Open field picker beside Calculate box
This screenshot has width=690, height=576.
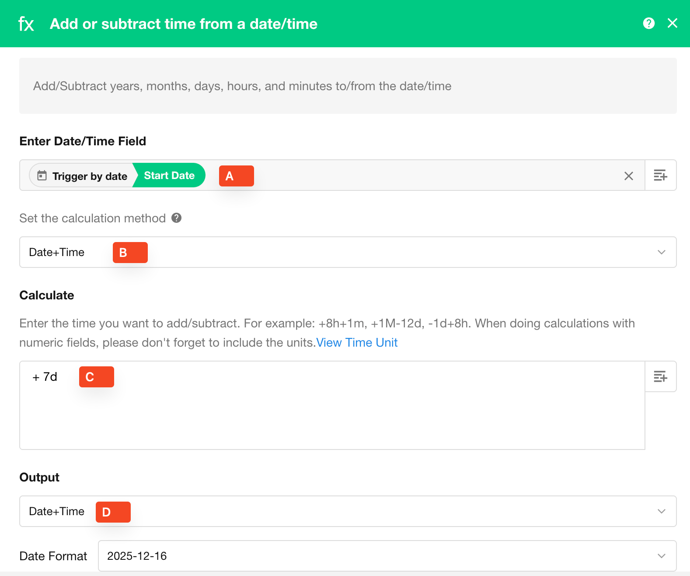click(660, 376)
